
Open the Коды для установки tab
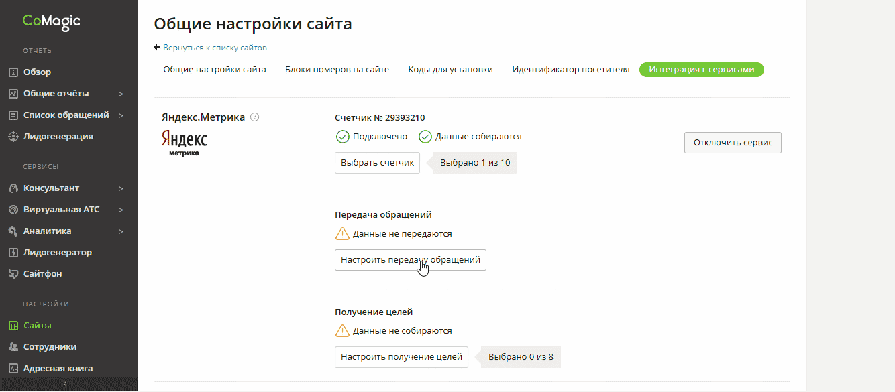click(x=450, y=70)
